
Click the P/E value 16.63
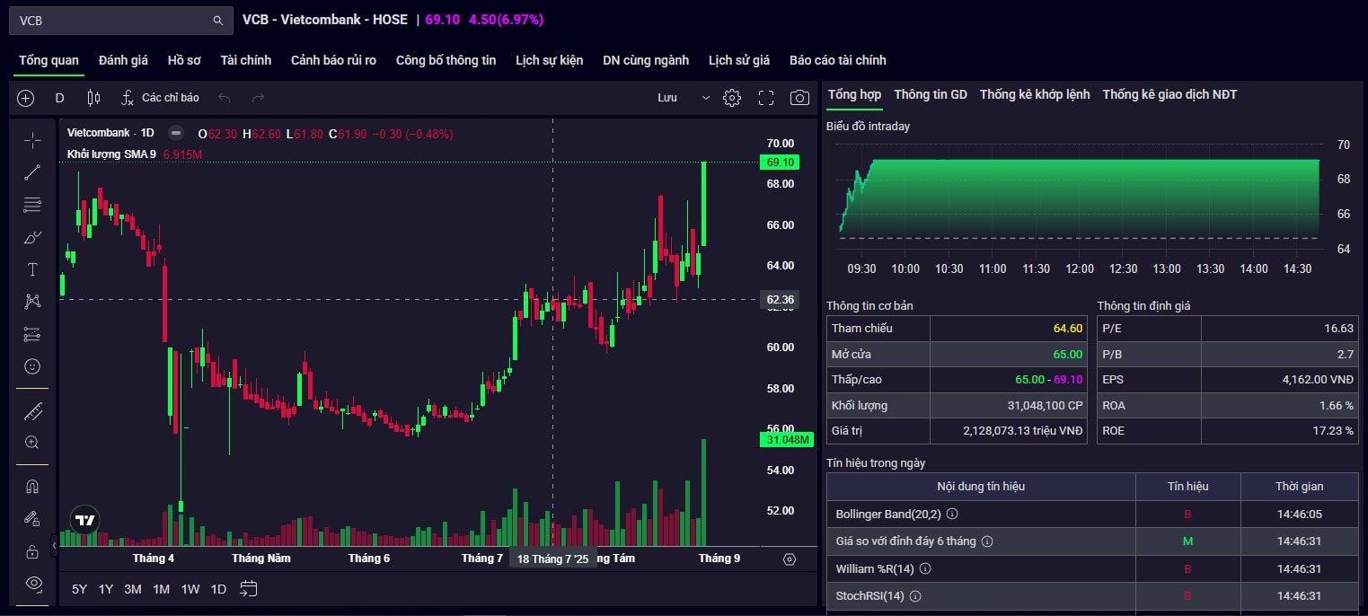1338,329
